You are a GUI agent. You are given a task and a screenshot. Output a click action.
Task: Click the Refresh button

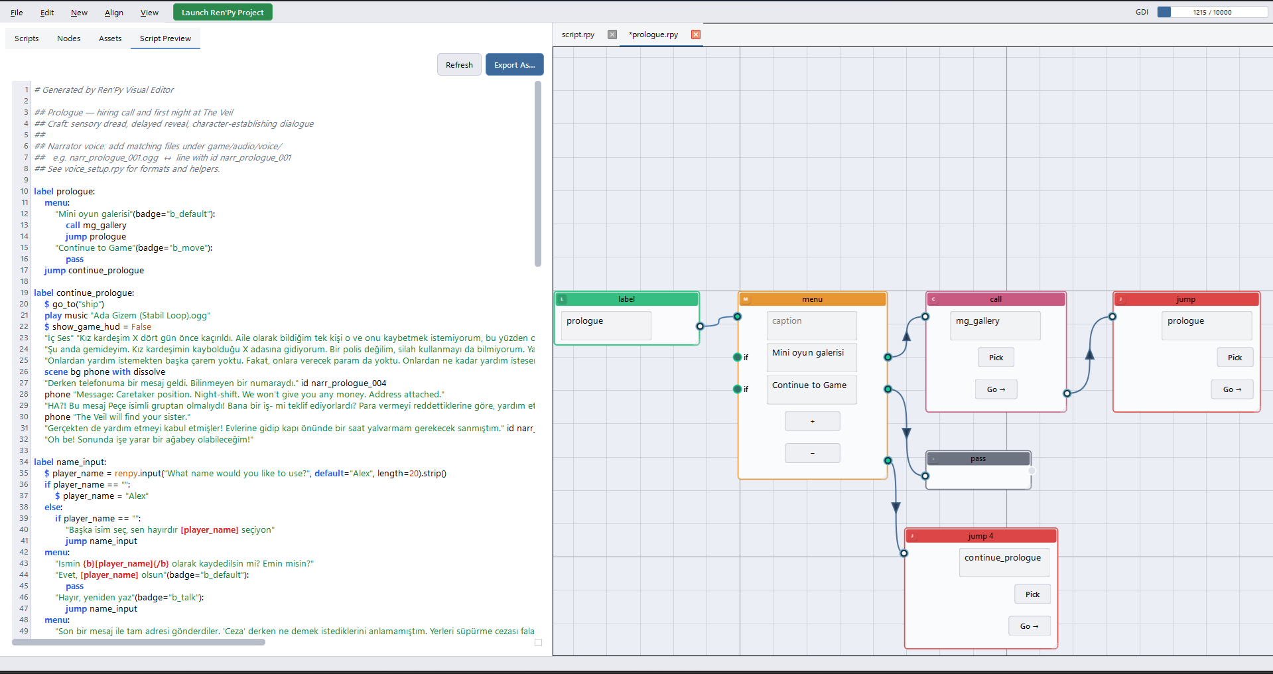pyautogui.click(x=459, y=65)
